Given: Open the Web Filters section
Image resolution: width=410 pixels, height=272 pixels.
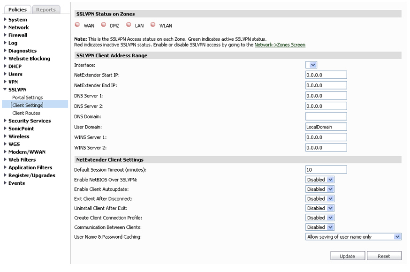Looking at the screenshot, I should tap(22, 159).
